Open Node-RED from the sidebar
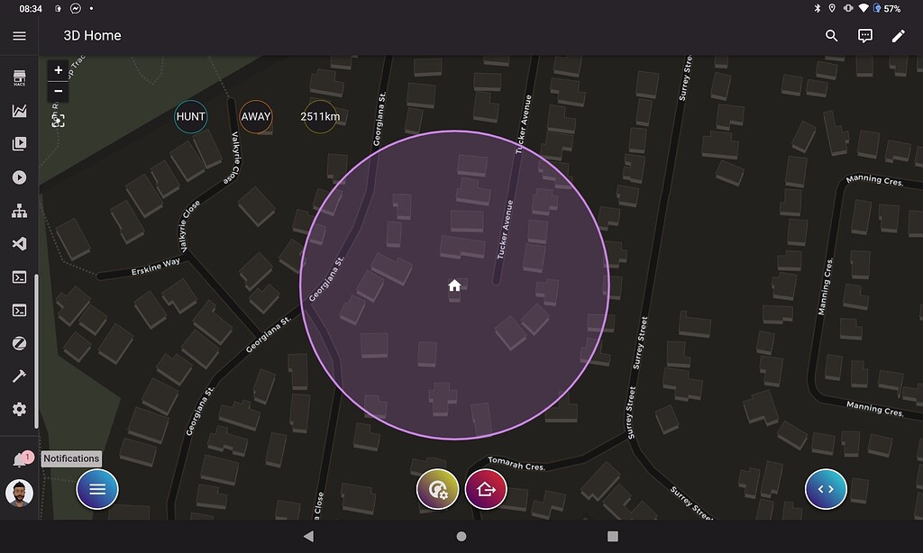923x553 pixels. click(18, 210)
